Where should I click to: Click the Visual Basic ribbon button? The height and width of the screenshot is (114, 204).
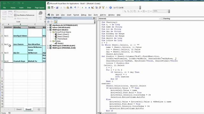click(x=4, y=16)
